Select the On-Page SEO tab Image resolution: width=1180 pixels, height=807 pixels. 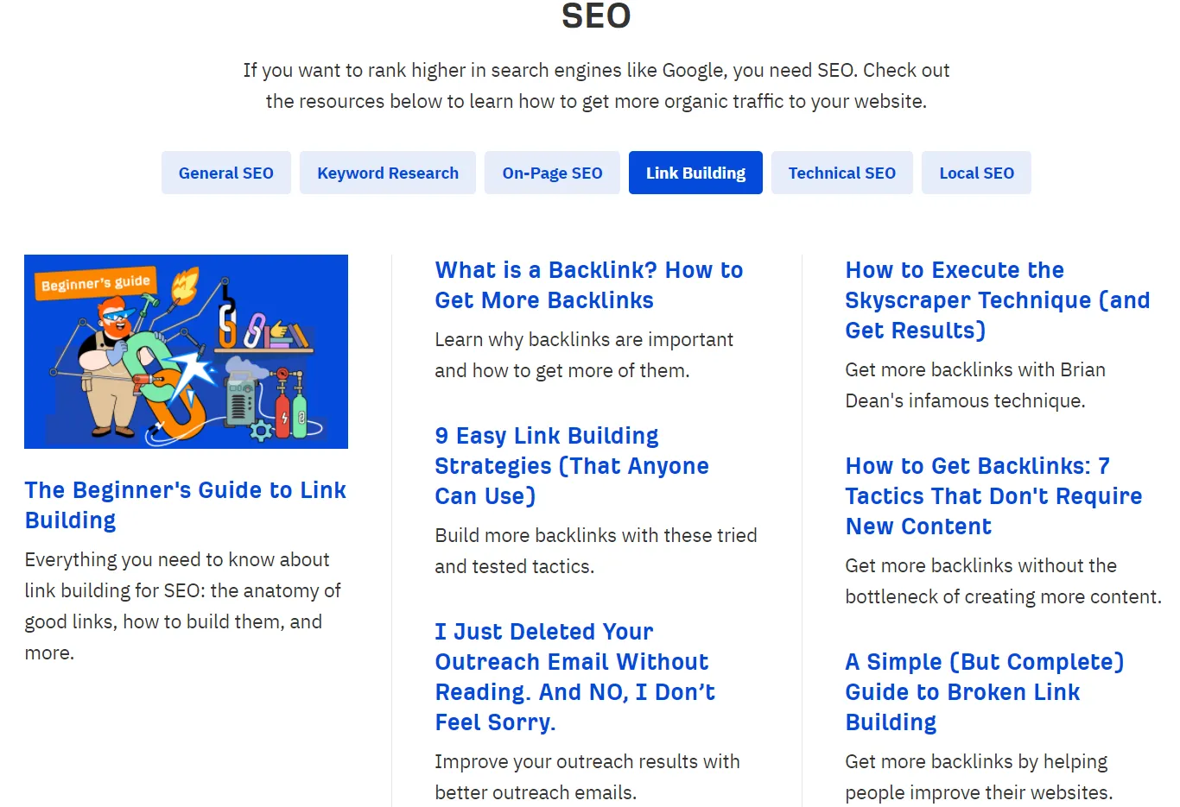552,173
